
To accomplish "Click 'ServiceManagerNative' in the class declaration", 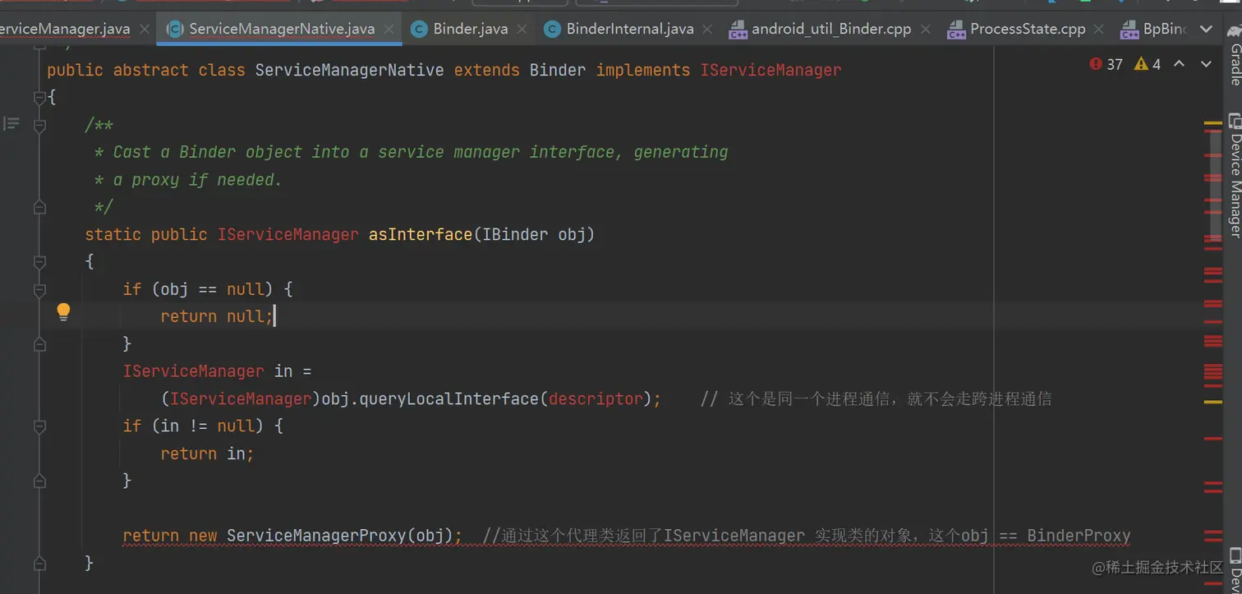I will pos(349,71).
